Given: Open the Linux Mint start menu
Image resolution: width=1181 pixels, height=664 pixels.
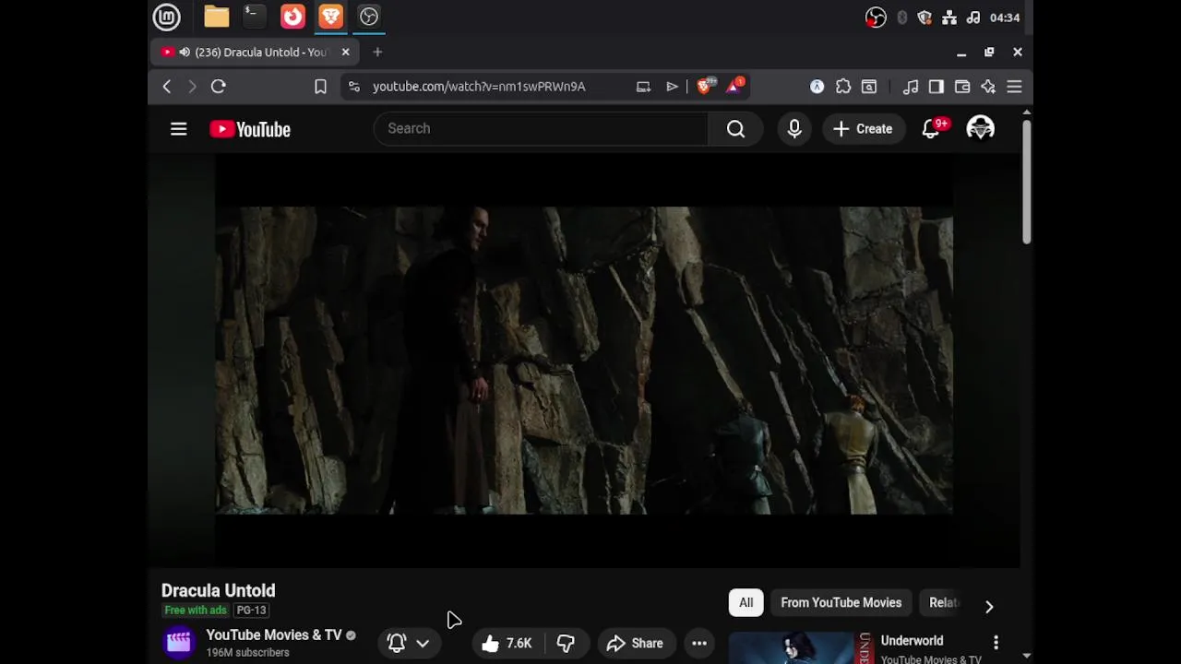Looking at the screenshot, I should pos(167,17).
